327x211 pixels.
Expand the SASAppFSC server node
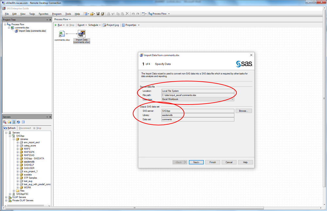[x=10, y=194]
